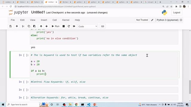Image resolution: width=191 pixels, height=107 pixels.
Task: Switch to the Untitled notebook tab
Action: (51, 2)
